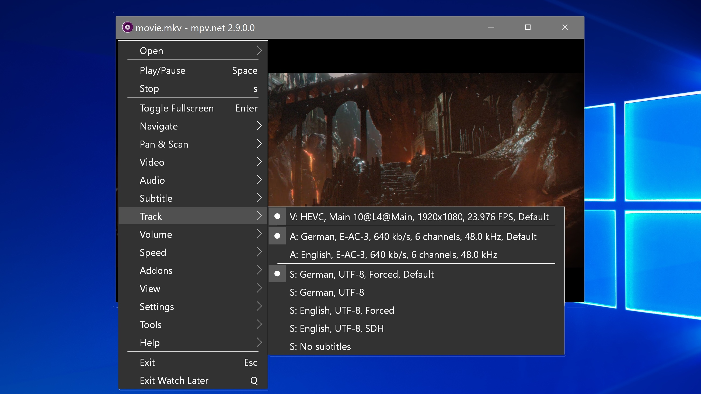Image resolution: width=701 pixels, height=394 pixels.
Task: Choose English UTF-8 SDH subtitle track
Action: (336, 329)
